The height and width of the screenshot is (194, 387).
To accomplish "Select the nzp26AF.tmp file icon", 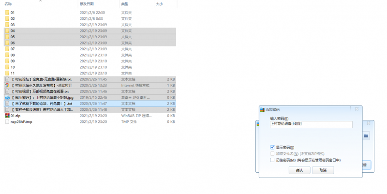I will pos(7,122).
